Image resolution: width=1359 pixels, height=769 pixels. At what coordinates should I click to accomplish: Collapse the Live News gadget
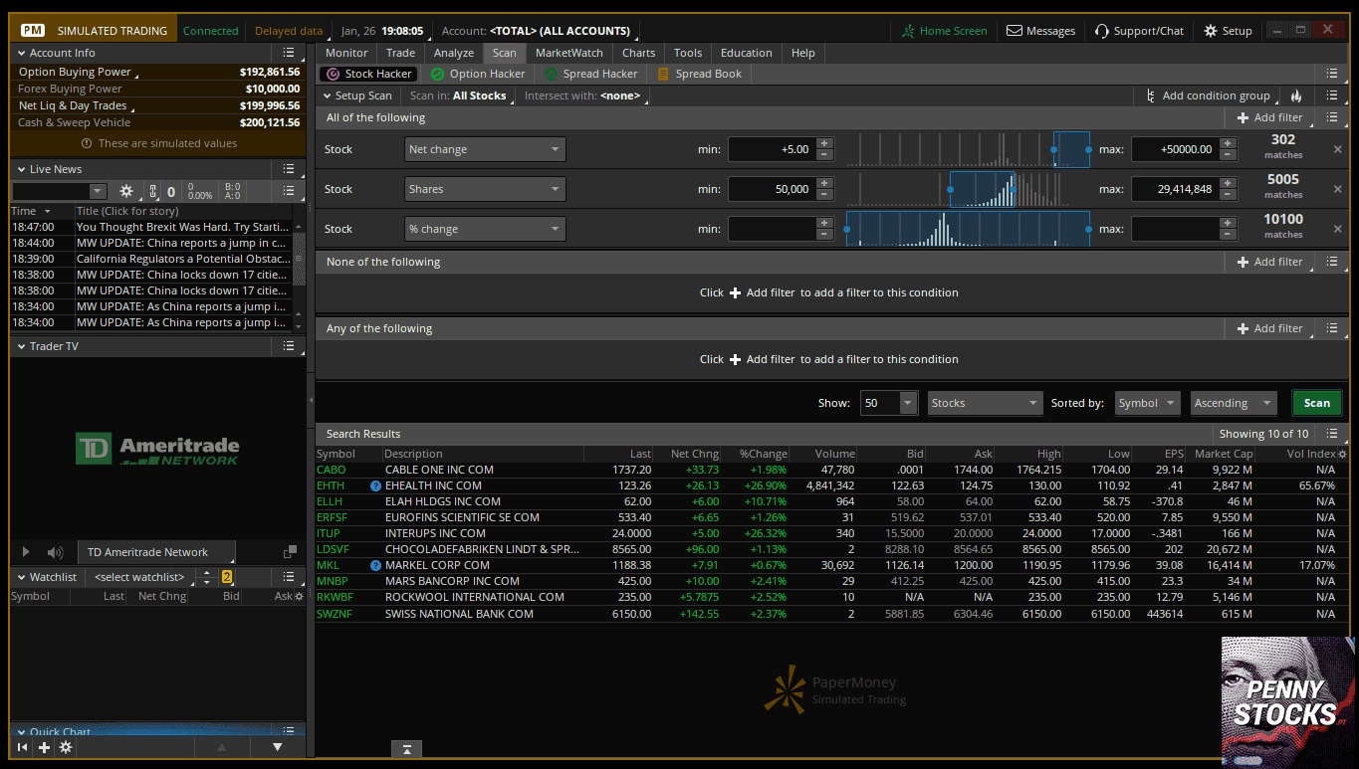coord(21,169)
